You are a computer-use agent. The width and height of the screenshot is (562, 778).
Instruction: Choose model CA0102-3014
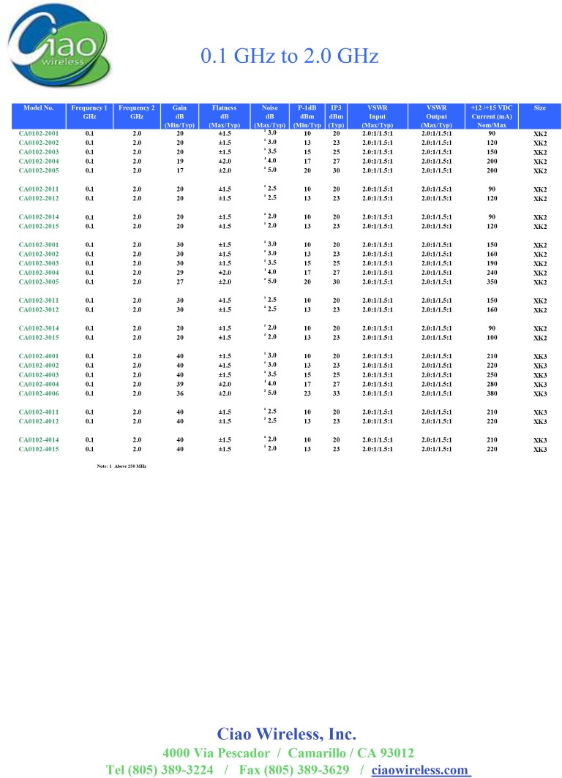(x=39, y=328)
